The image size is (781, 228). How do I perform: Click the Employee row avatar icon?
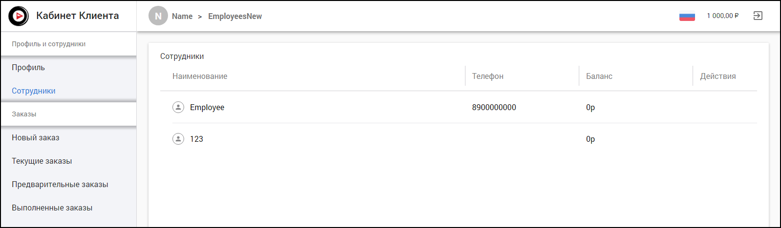click(178, 107)
